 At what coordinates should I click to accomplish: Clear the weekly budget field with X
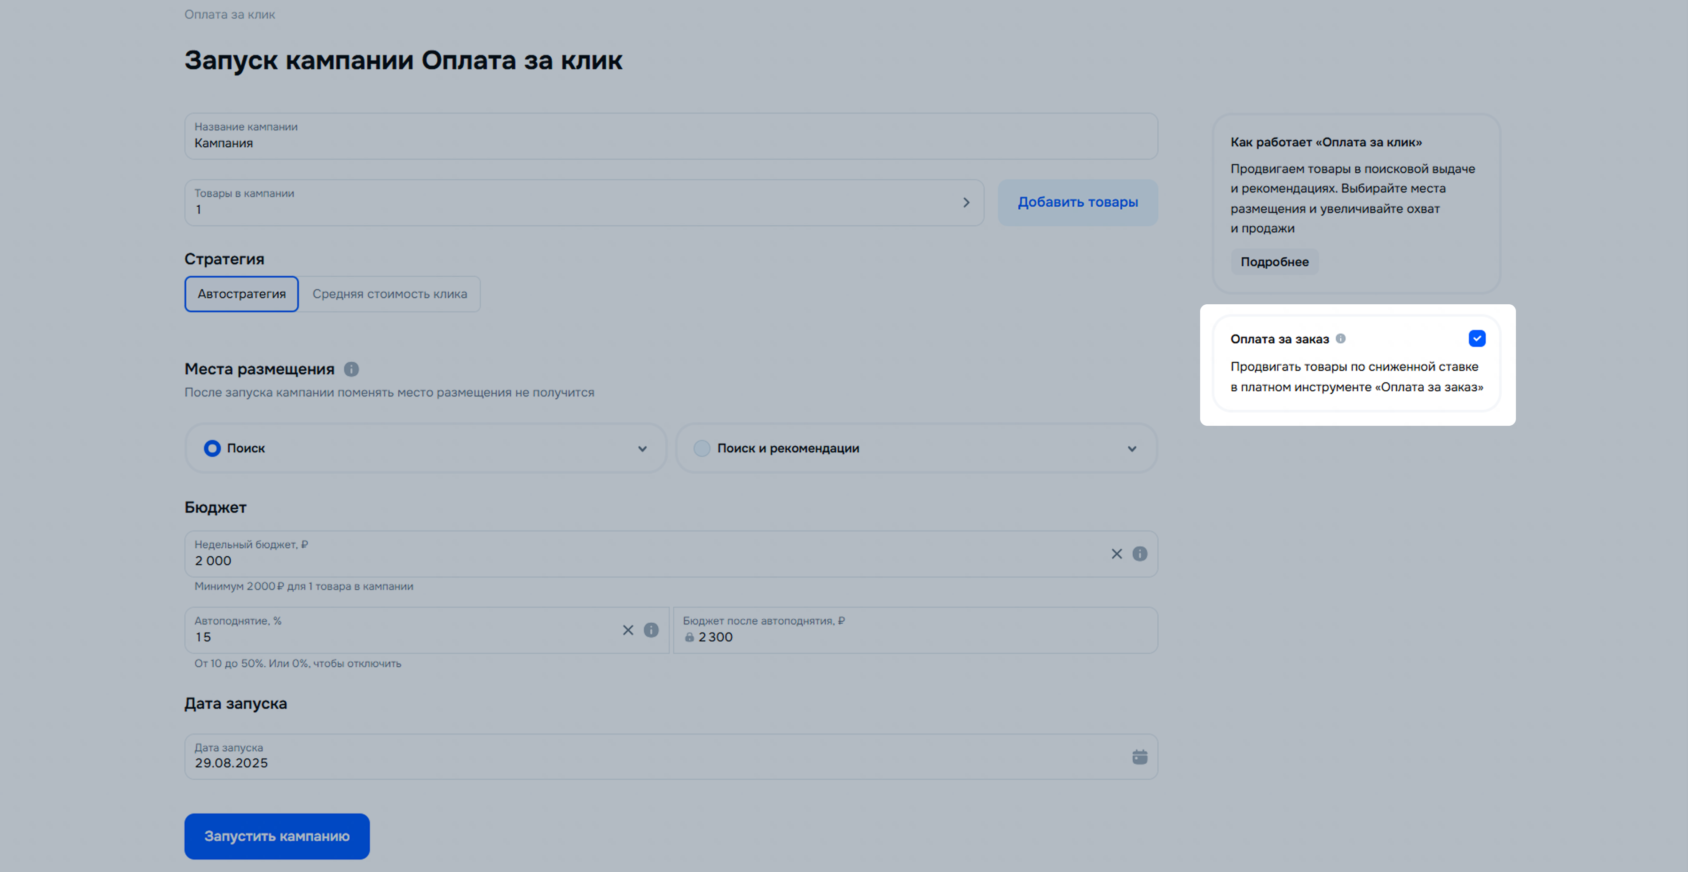1117,554
